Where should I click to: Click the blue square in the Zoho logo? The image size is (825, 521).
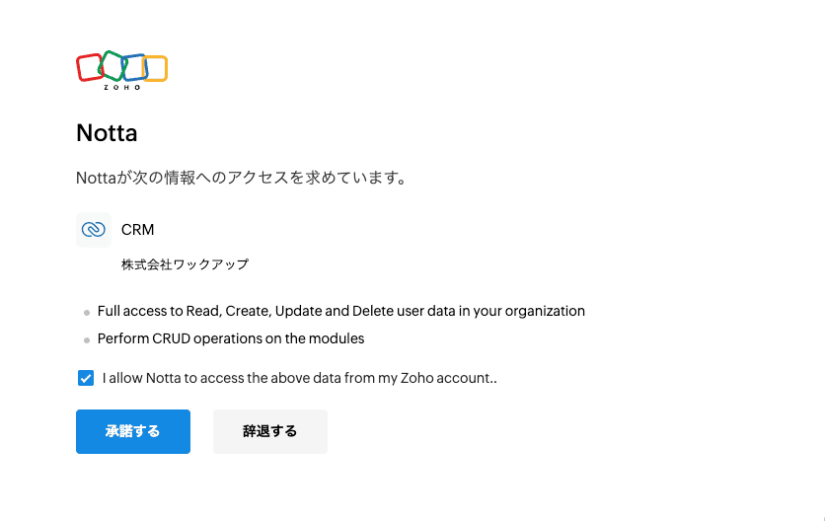134,67
